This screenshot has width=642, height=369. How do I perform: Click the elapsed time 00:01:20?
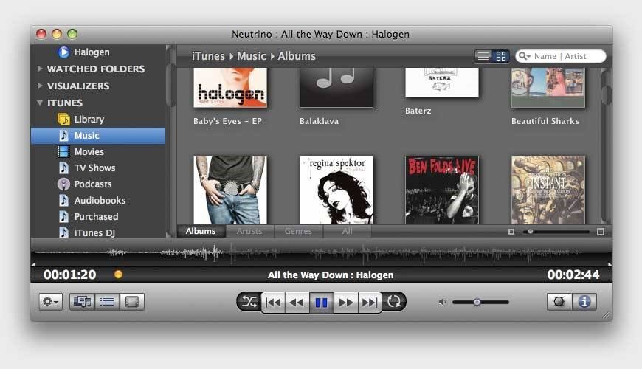click(x=70, y=275)
